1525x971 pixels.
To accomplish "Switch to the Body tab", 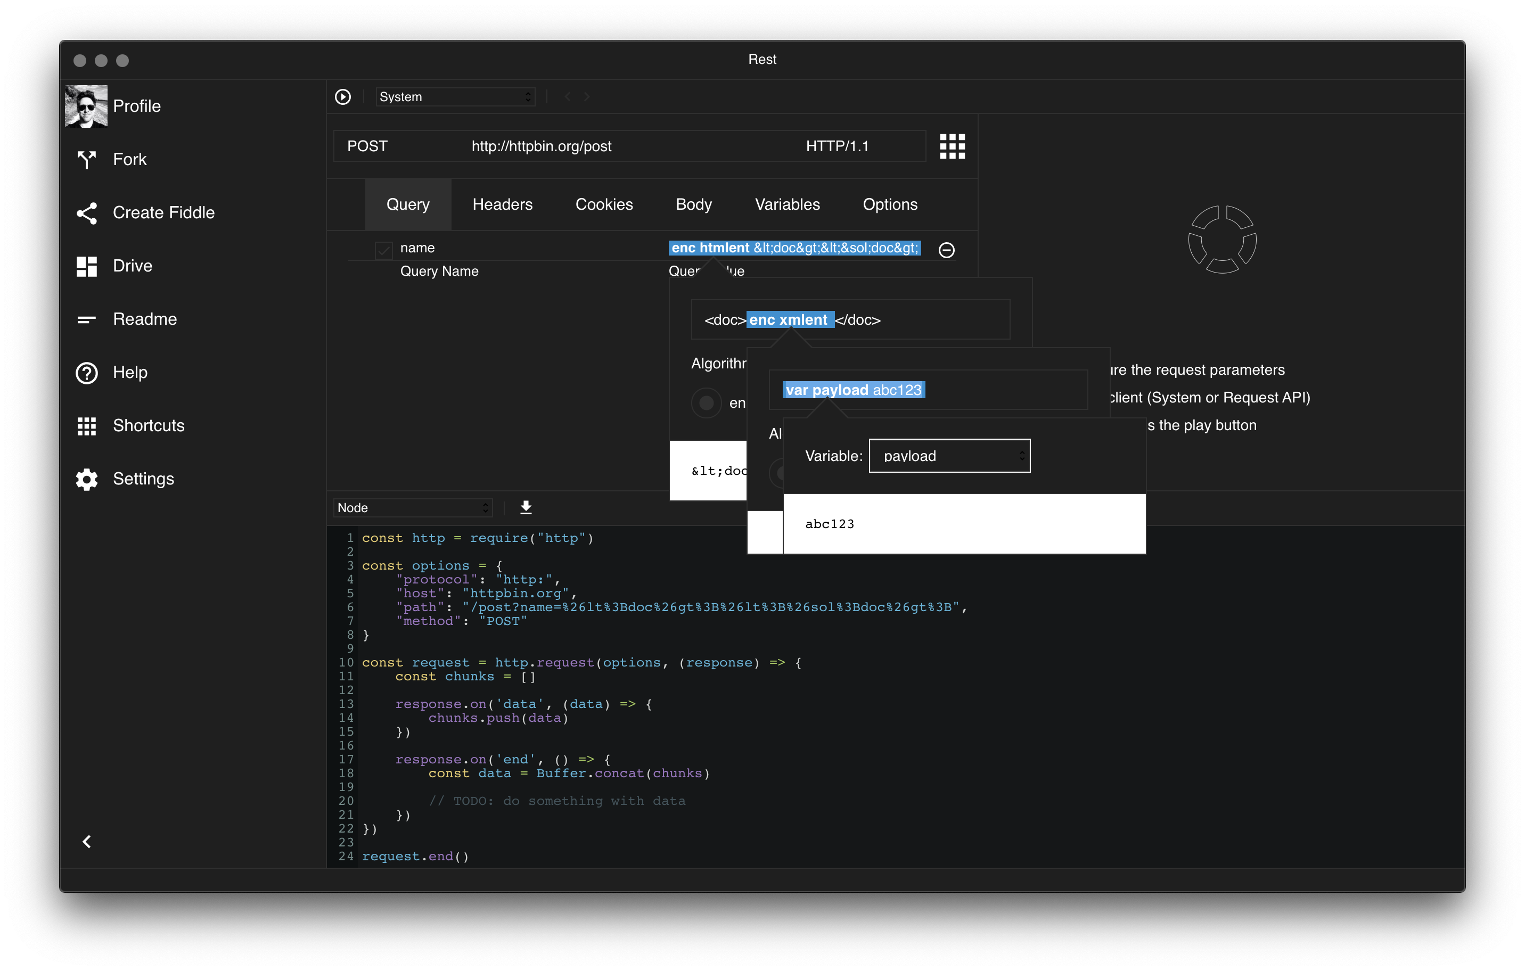I will pos(693,204).
